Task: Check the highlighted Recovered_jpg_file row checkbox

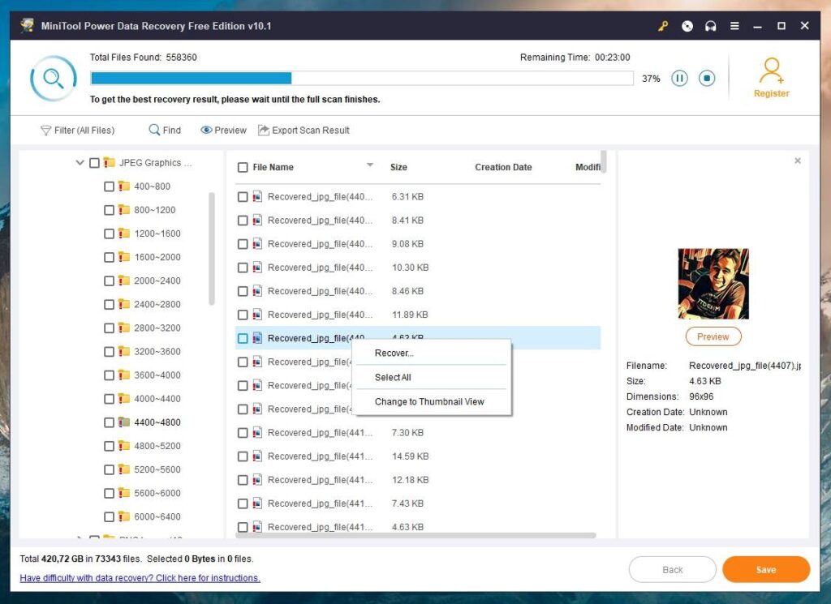Action: [243, 338]
